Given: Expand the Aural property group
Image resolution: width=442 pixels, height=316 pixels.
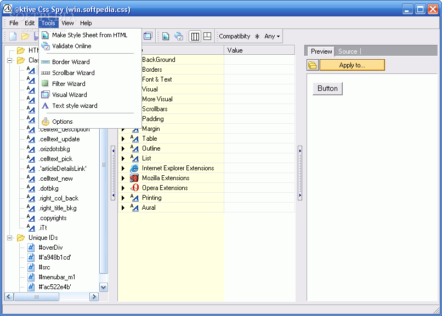Looking at the screenshot, I should pos(123,208).
